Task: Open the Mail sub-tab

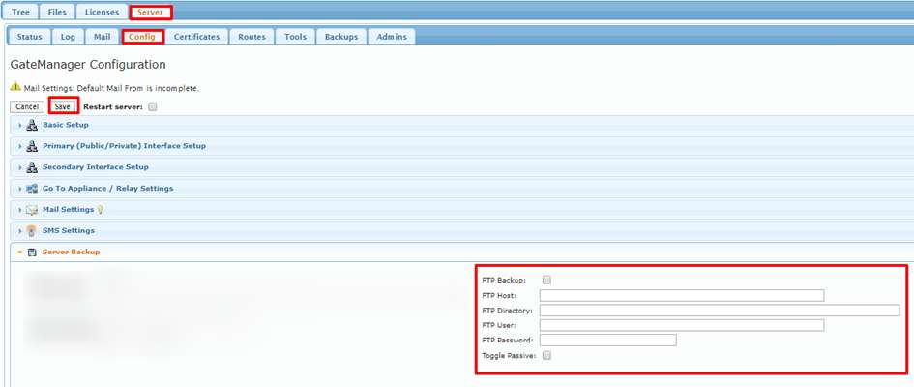Action: tap(102, 36)
